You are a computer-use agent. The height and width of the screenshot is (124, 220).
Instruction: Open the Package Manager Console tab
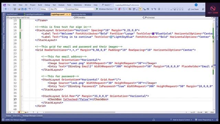click(x=33, y=116)
